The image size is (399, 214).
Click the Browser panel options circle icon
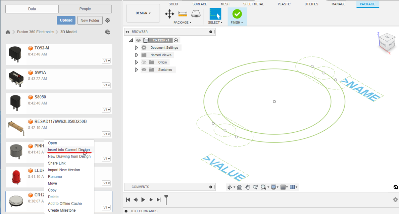[x=211, y=32]
